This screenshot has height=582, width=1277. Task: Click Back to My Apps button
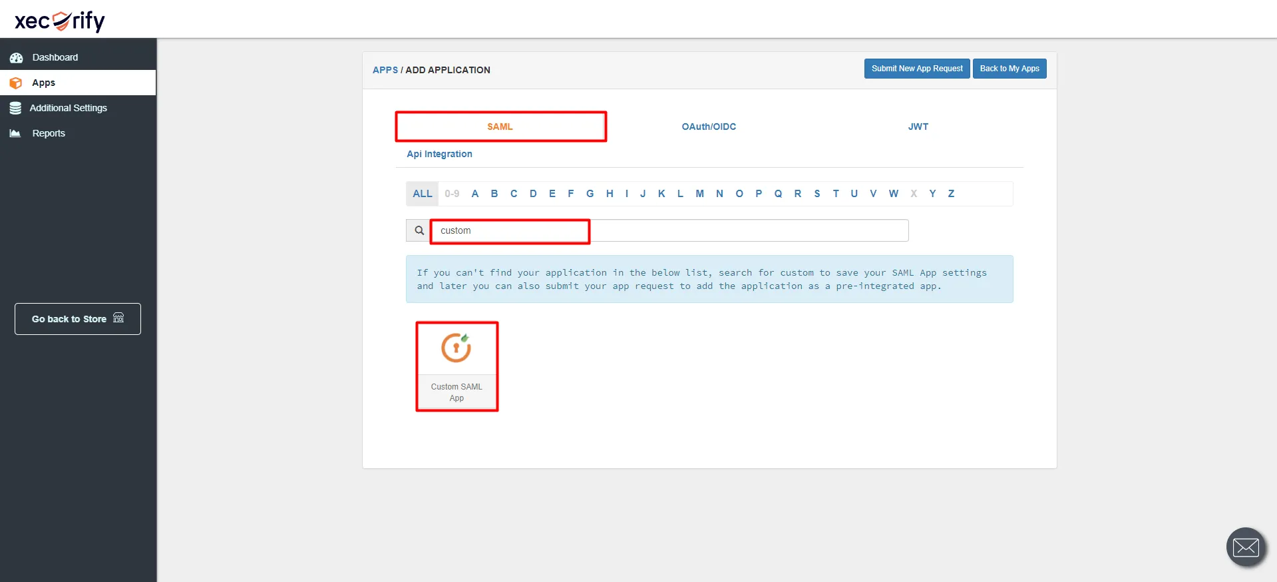pos(1009,69)
